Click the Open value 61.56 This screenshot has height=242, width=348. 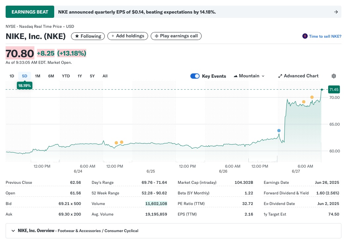[75, 193]
